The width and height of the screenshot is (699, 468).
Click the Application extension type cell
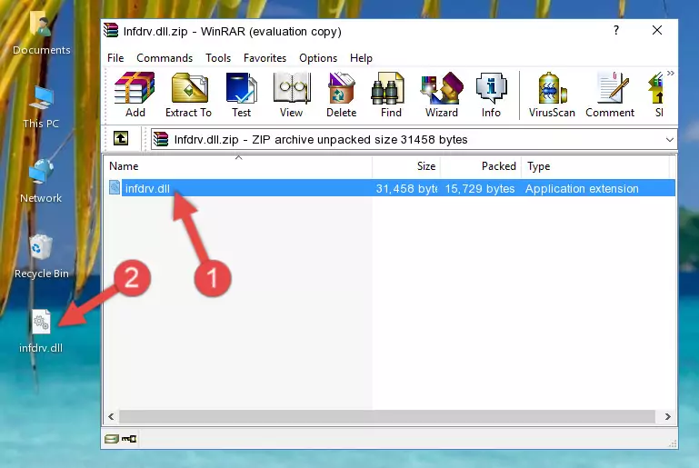coord(582,188)
